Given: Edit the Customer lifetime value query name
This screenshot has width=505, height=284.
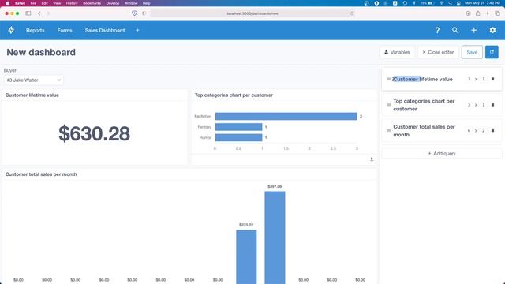Looking at the screenshot, I should tap(423, 79).
